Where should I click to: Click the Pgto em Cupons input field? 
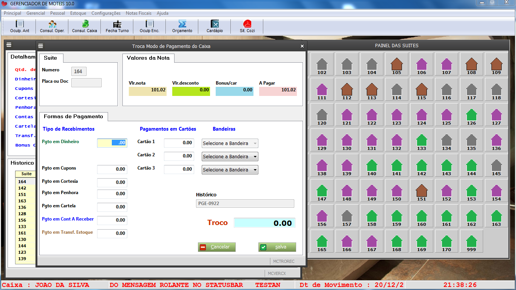[112, 169]
